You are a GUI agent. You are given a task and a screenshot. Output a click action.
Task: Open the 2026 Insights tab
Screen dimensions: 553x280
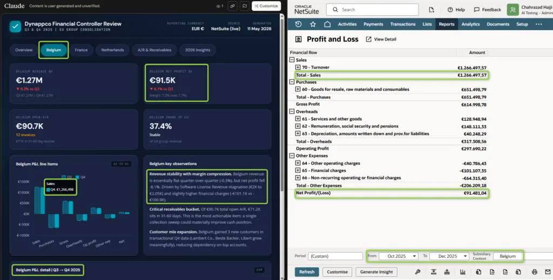(198, 50)
